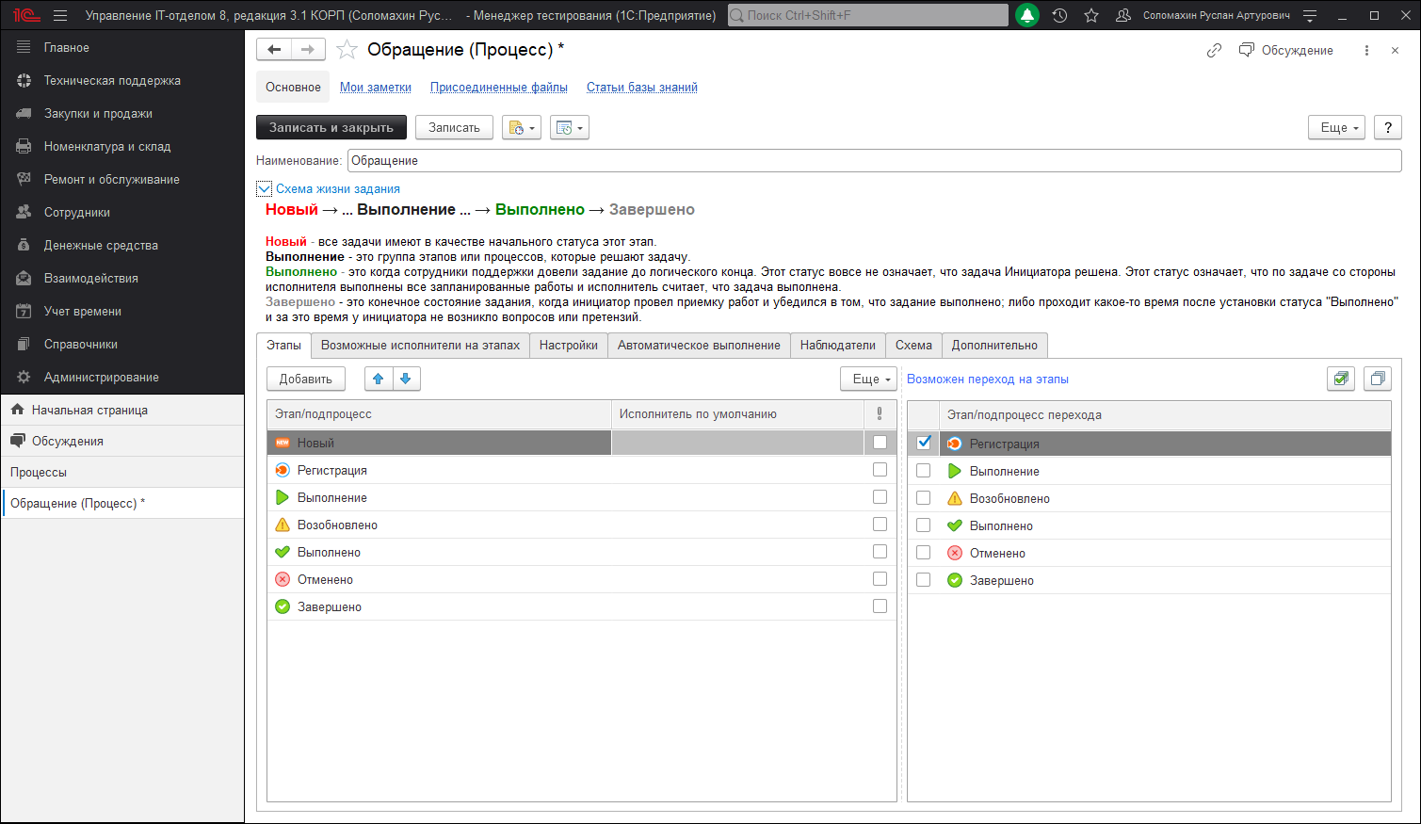The width and height of the screenshot is (1421, 824).
Task: Collapse the Схема жизни задания section
Action: pos(265,189)
